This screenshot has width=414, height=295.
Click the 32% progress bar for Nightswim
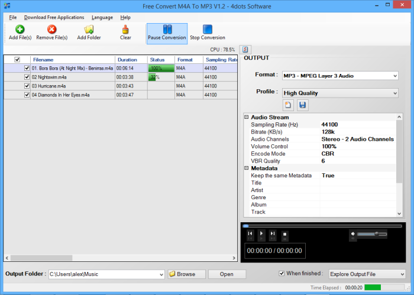coord(161,77)
